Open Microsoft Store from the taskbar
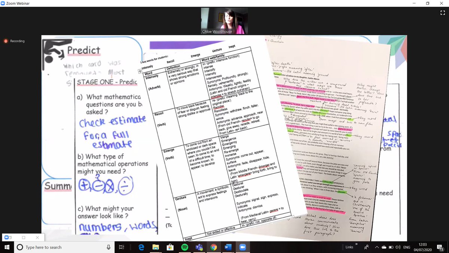This screenshot has width=449, height=253. (x=170, y=247)
